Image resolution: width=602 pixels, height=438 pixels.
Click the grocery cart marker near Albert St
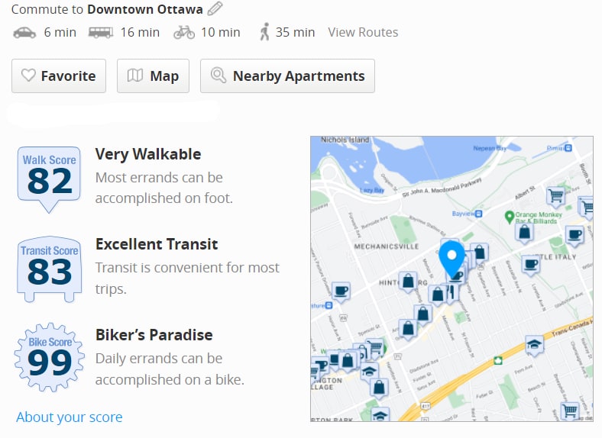(555, 196)
